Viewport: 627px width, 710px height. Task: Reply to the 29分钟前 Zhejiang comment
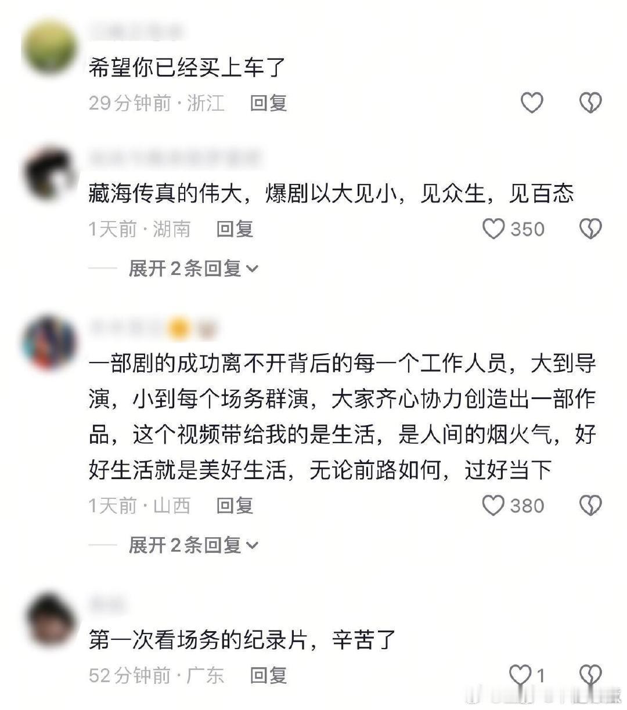tap(268, 103)
